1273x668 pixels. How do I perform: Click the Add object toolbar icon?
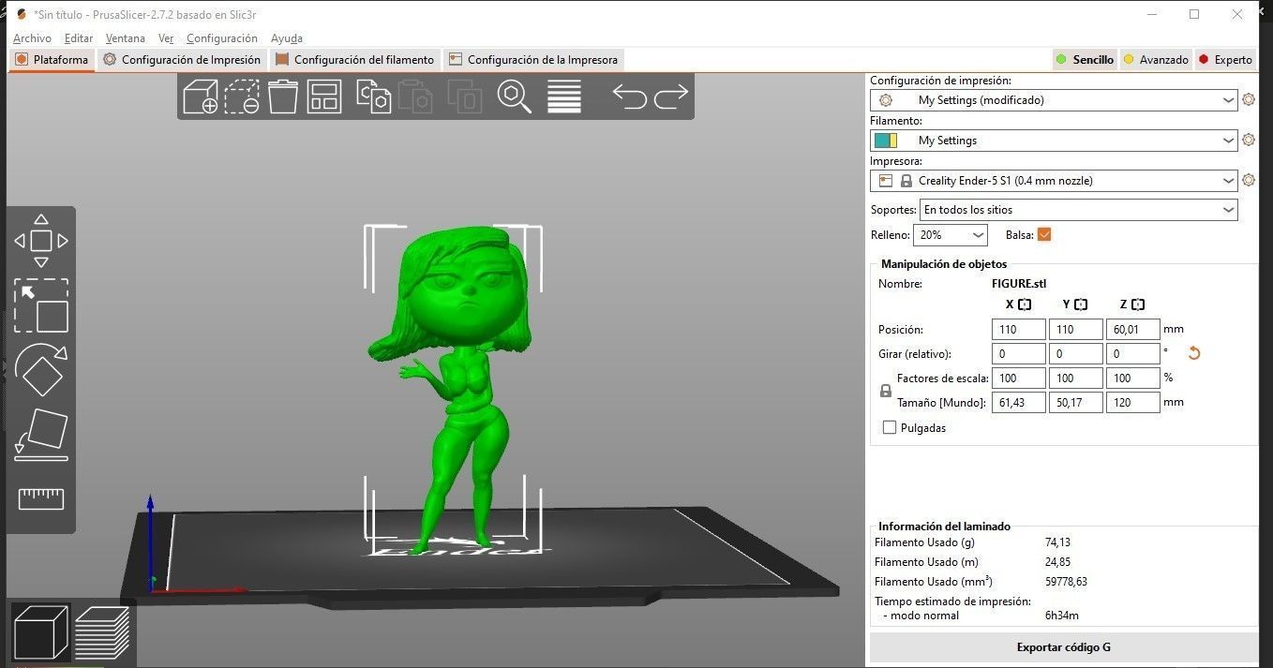200,96
